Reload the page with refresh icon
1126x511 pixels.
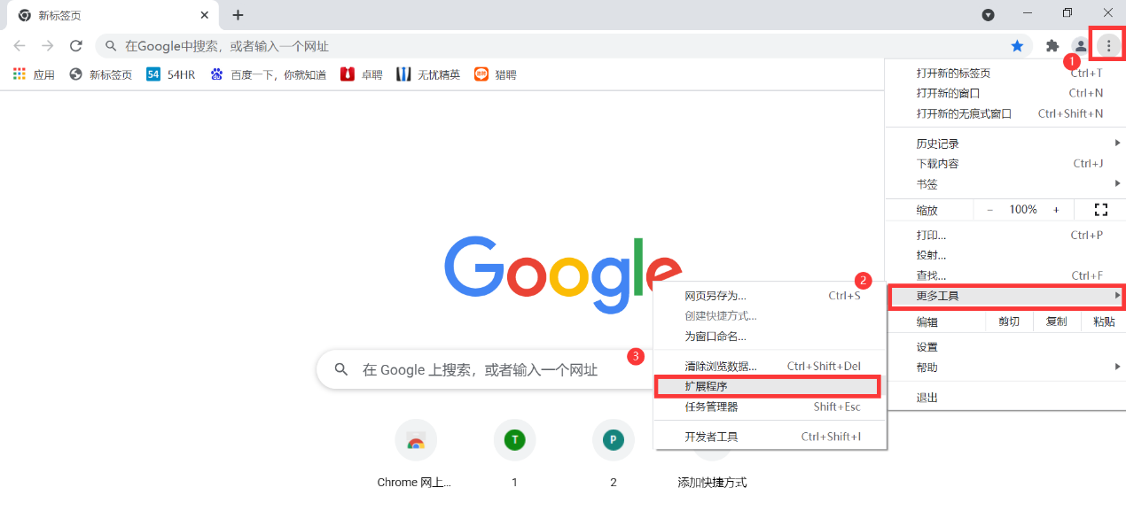(76, 45)
